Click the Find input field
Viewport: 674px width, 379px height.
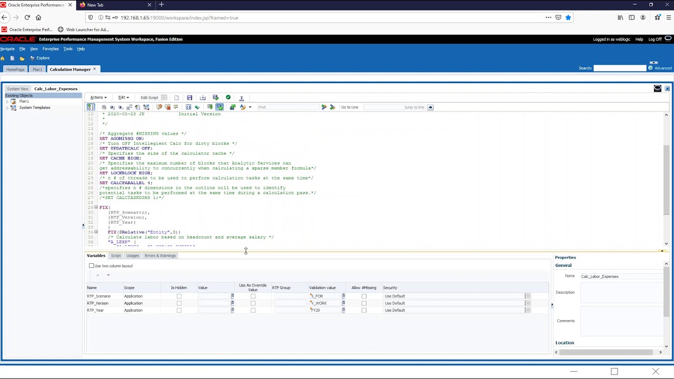pyautogui.click(x=288, y=107)
